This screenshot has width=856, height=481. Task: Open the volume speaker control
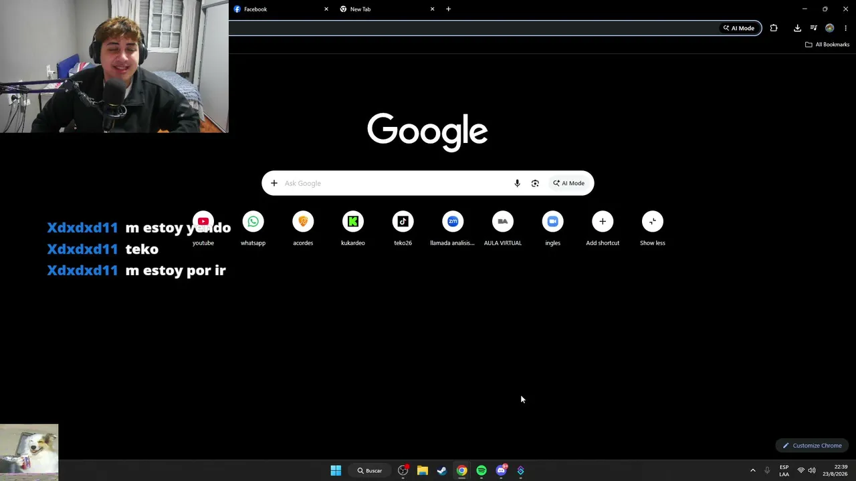coord(812,470)
